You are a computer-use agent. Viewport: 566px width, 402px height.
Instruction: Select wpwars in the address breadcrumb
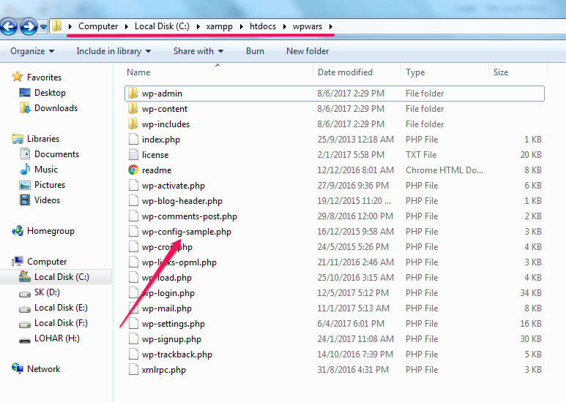308,26
